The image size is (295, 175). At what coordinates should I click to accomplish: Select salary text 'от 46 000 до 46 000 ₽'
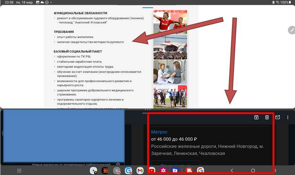click(x=174, y=139)
